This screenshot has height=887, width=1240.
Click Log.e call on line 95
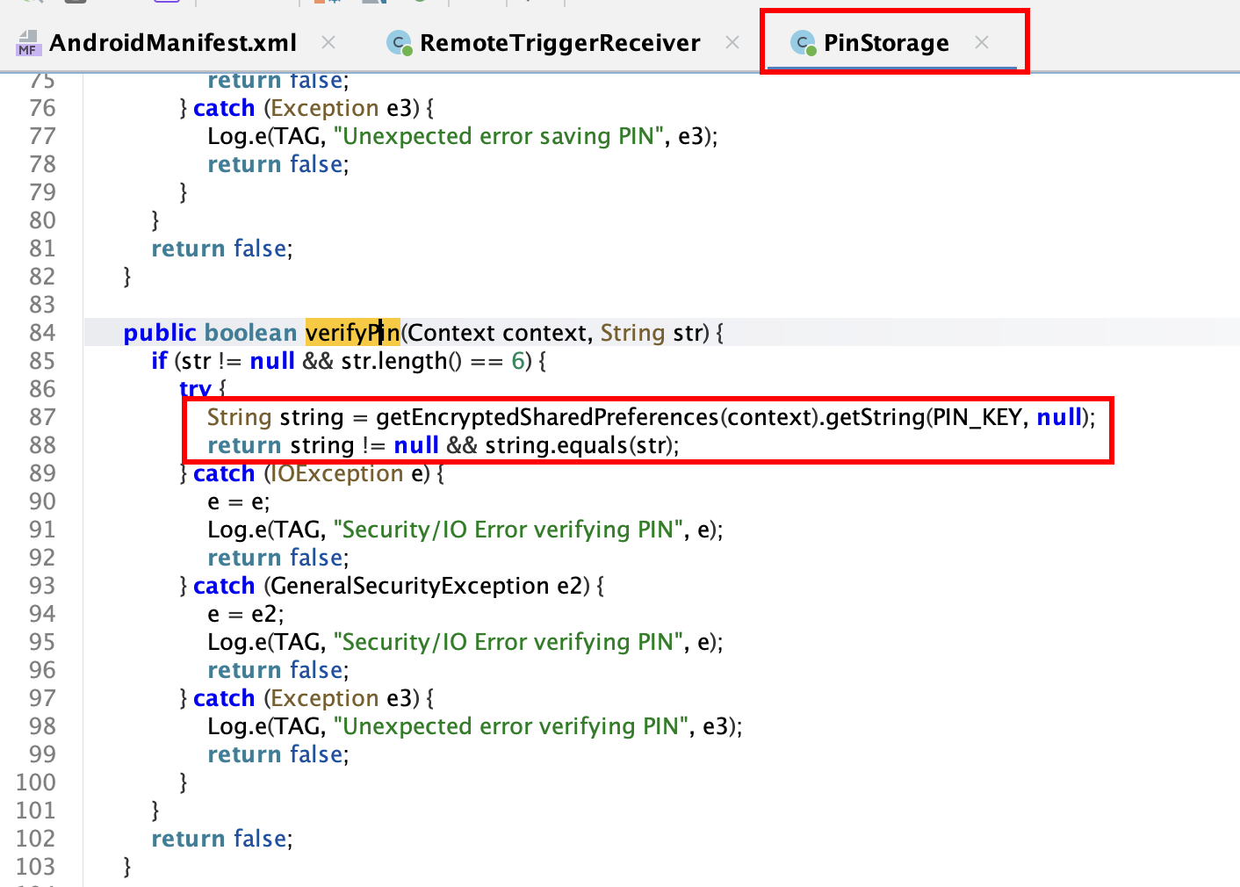[x=465, y=642]
